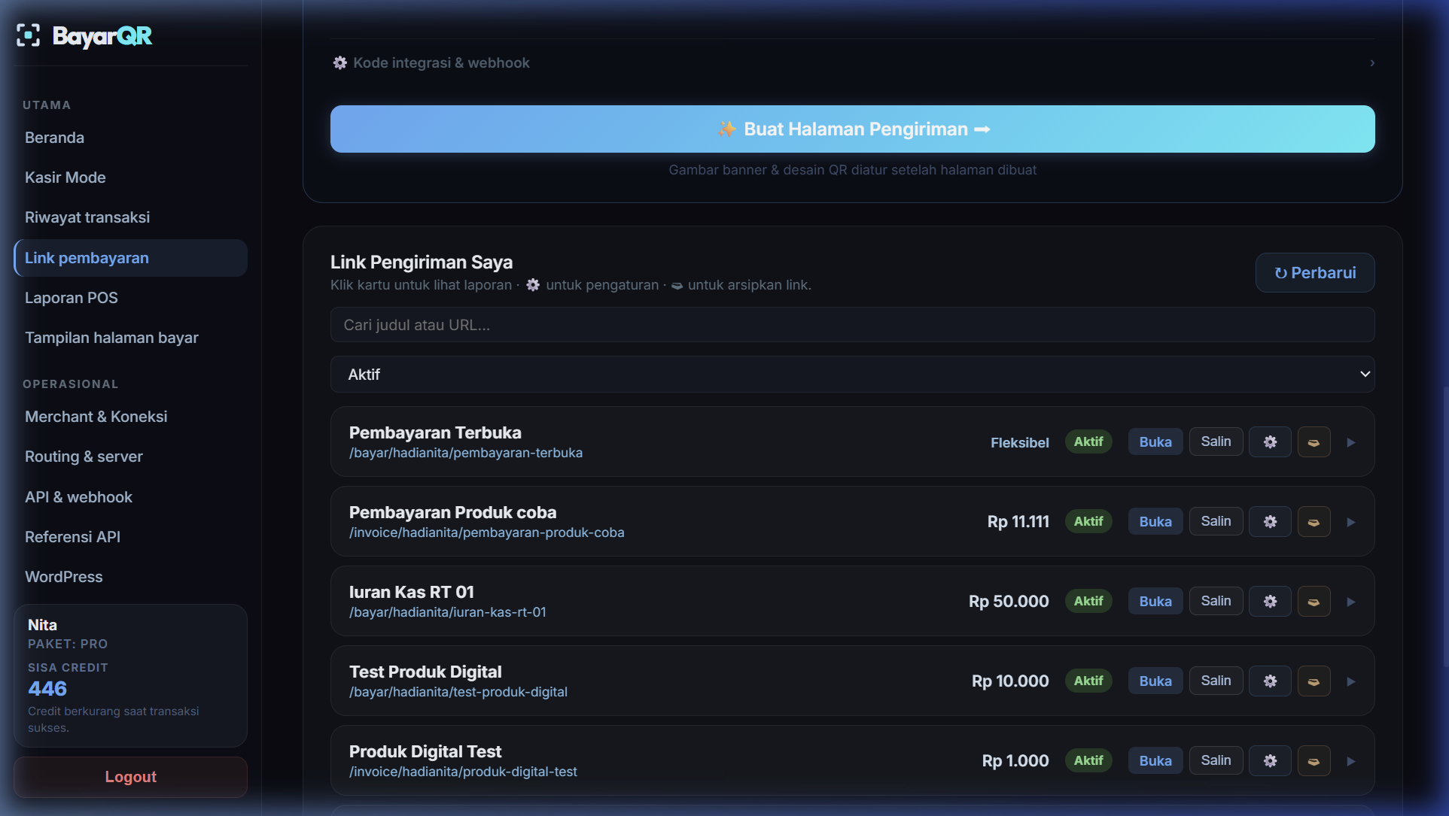Expand the Pembayaran Produk coba card arrow
The image size is (1449, 816).
[x=1351, y=522]
